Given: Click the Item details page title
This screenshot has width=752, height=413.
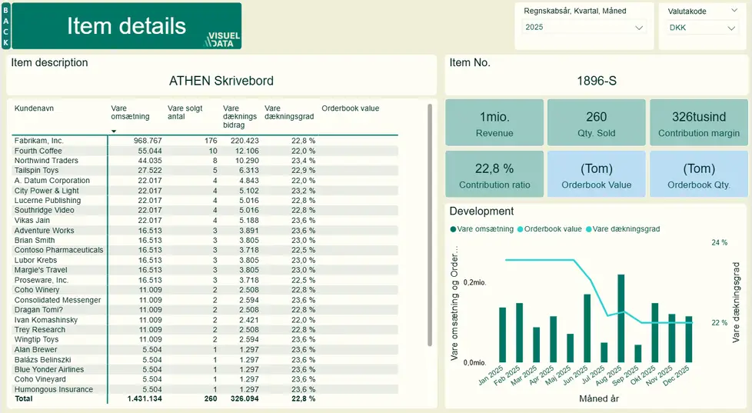Looking at the screenshot, I should point(126,26).
